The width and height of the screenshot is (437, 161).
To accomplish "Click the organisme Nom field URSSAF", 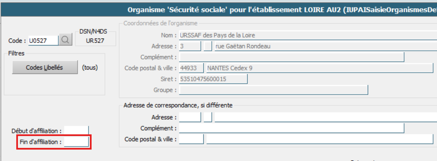I will point(308,35).
